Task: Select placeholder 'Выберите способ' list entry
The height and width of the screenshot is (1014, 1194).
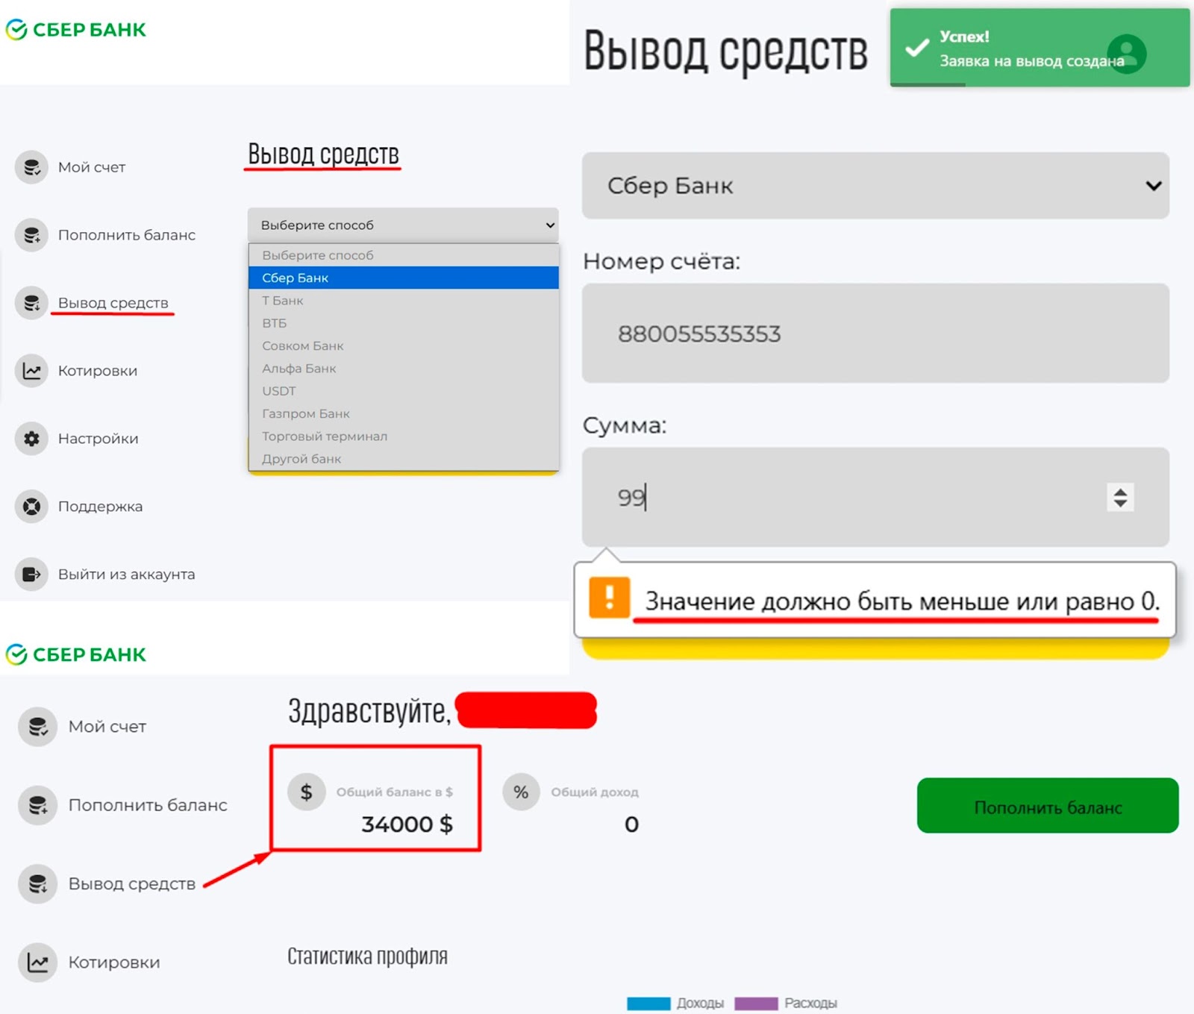Action: [404, 255]
